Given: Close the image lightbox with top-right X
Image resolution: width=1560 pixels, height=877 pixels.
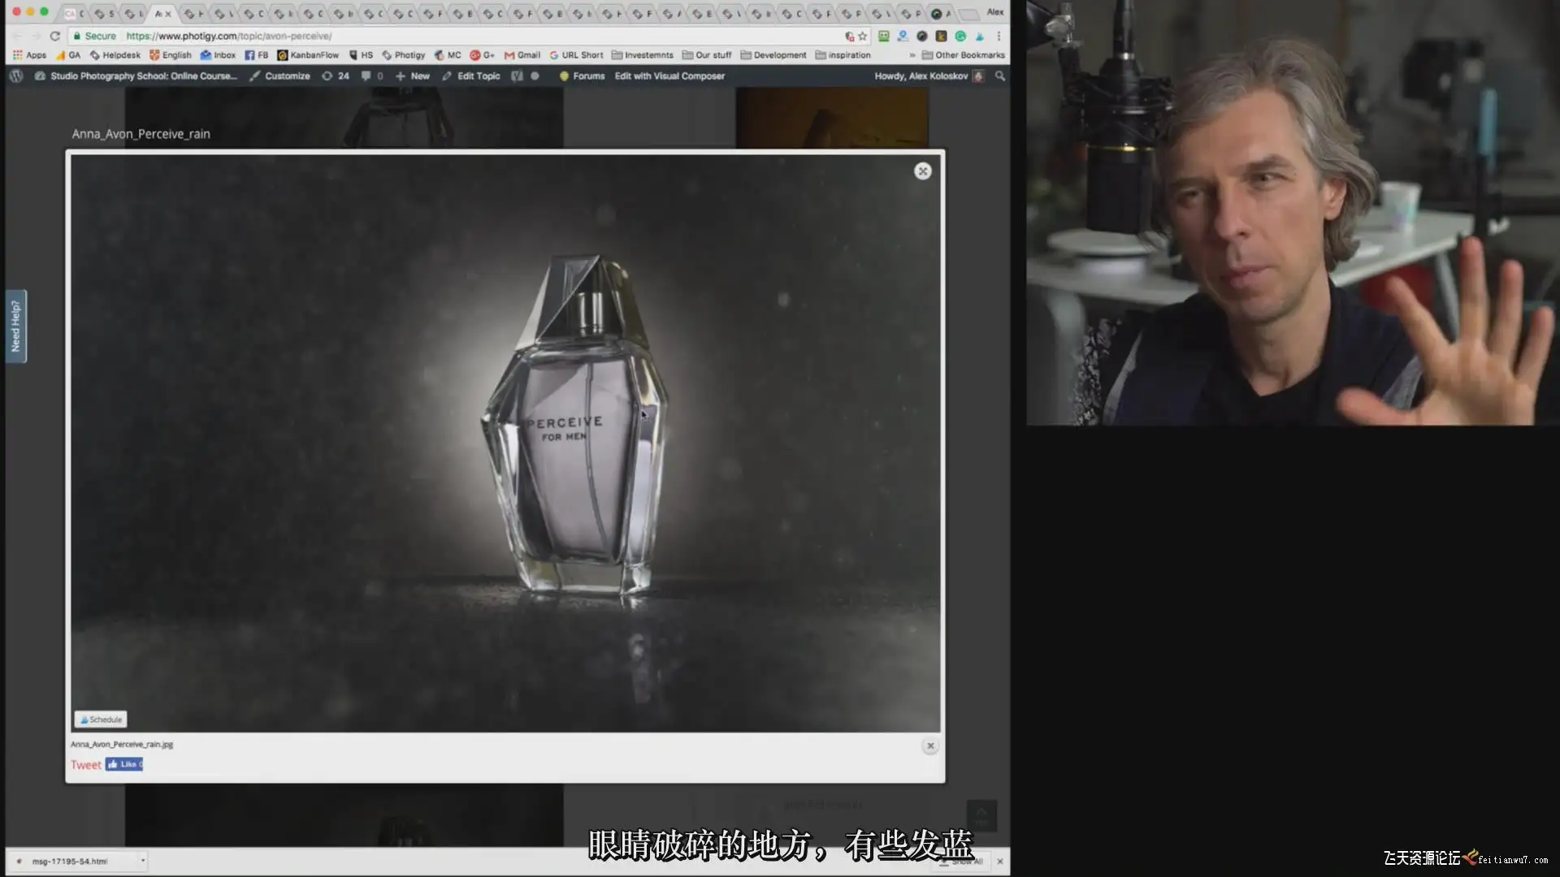Looking at the screenshot, I should click(922, 171).
